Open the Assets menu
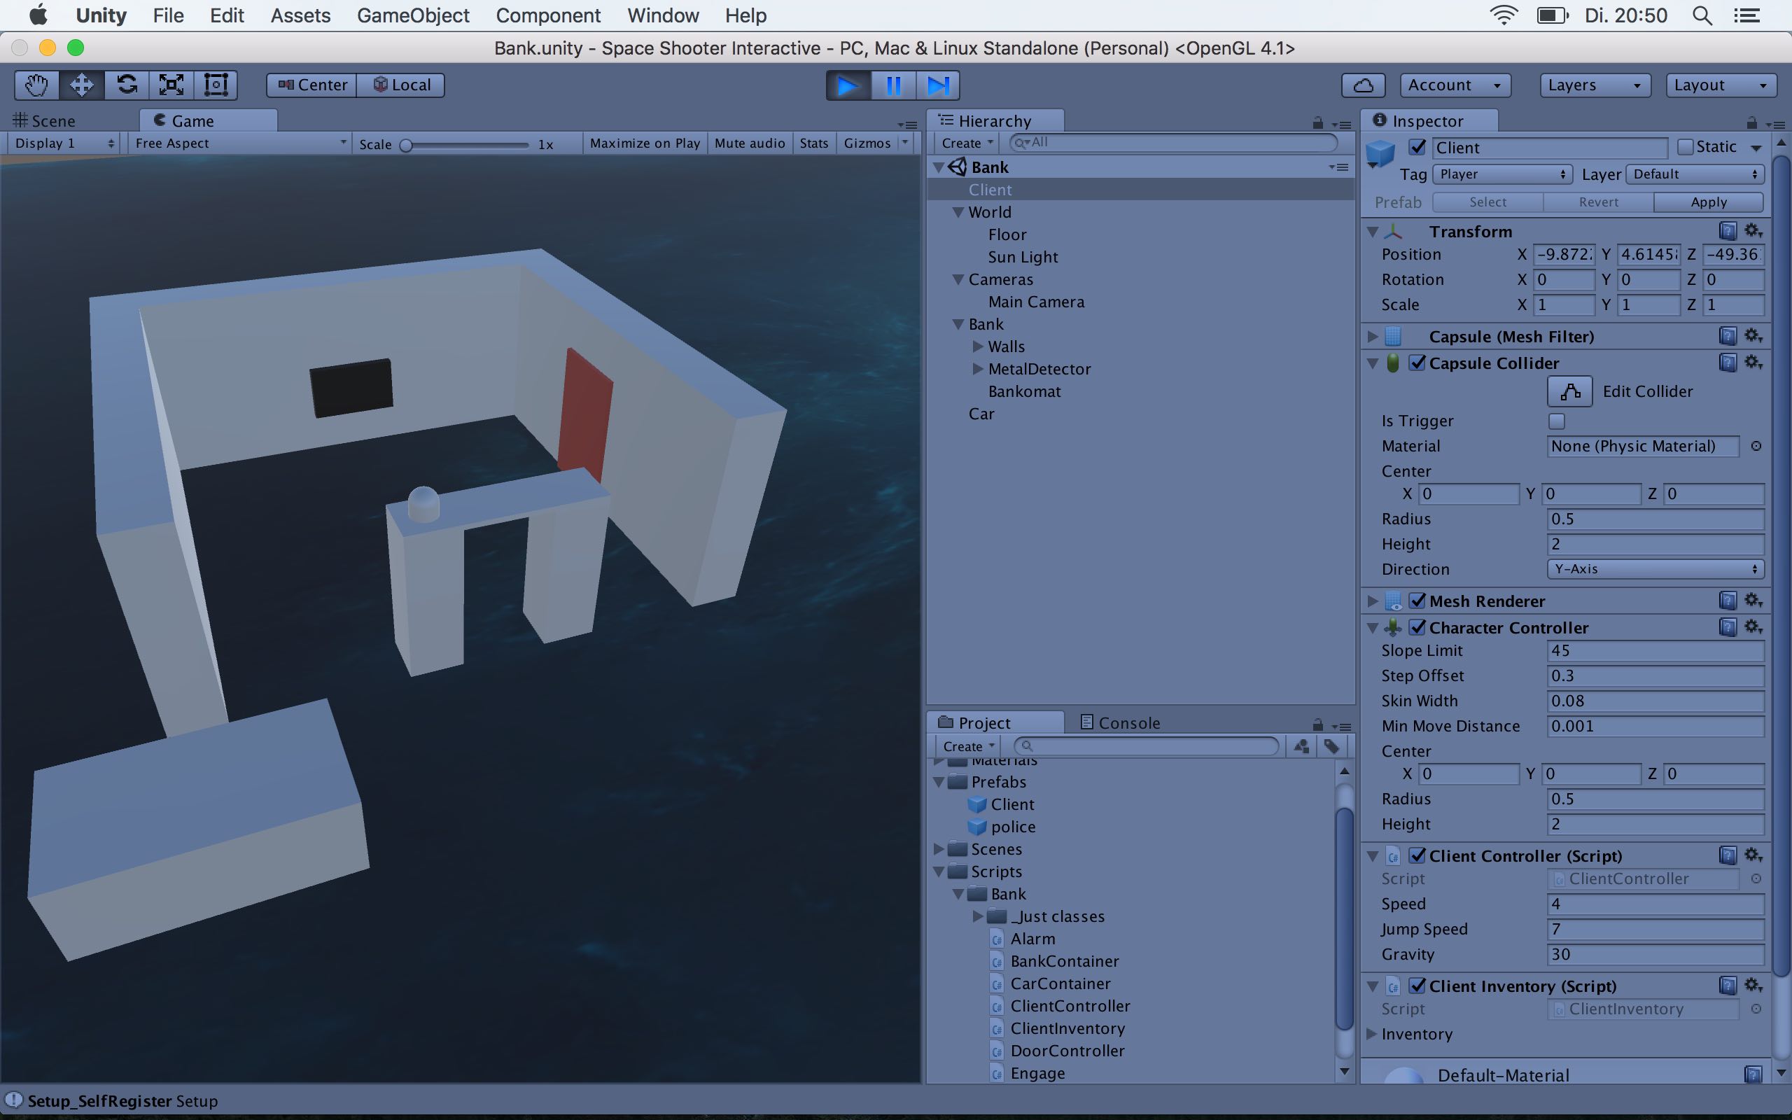The height and width of the screenshot is (1120, 1792). [x=300, y=15]
